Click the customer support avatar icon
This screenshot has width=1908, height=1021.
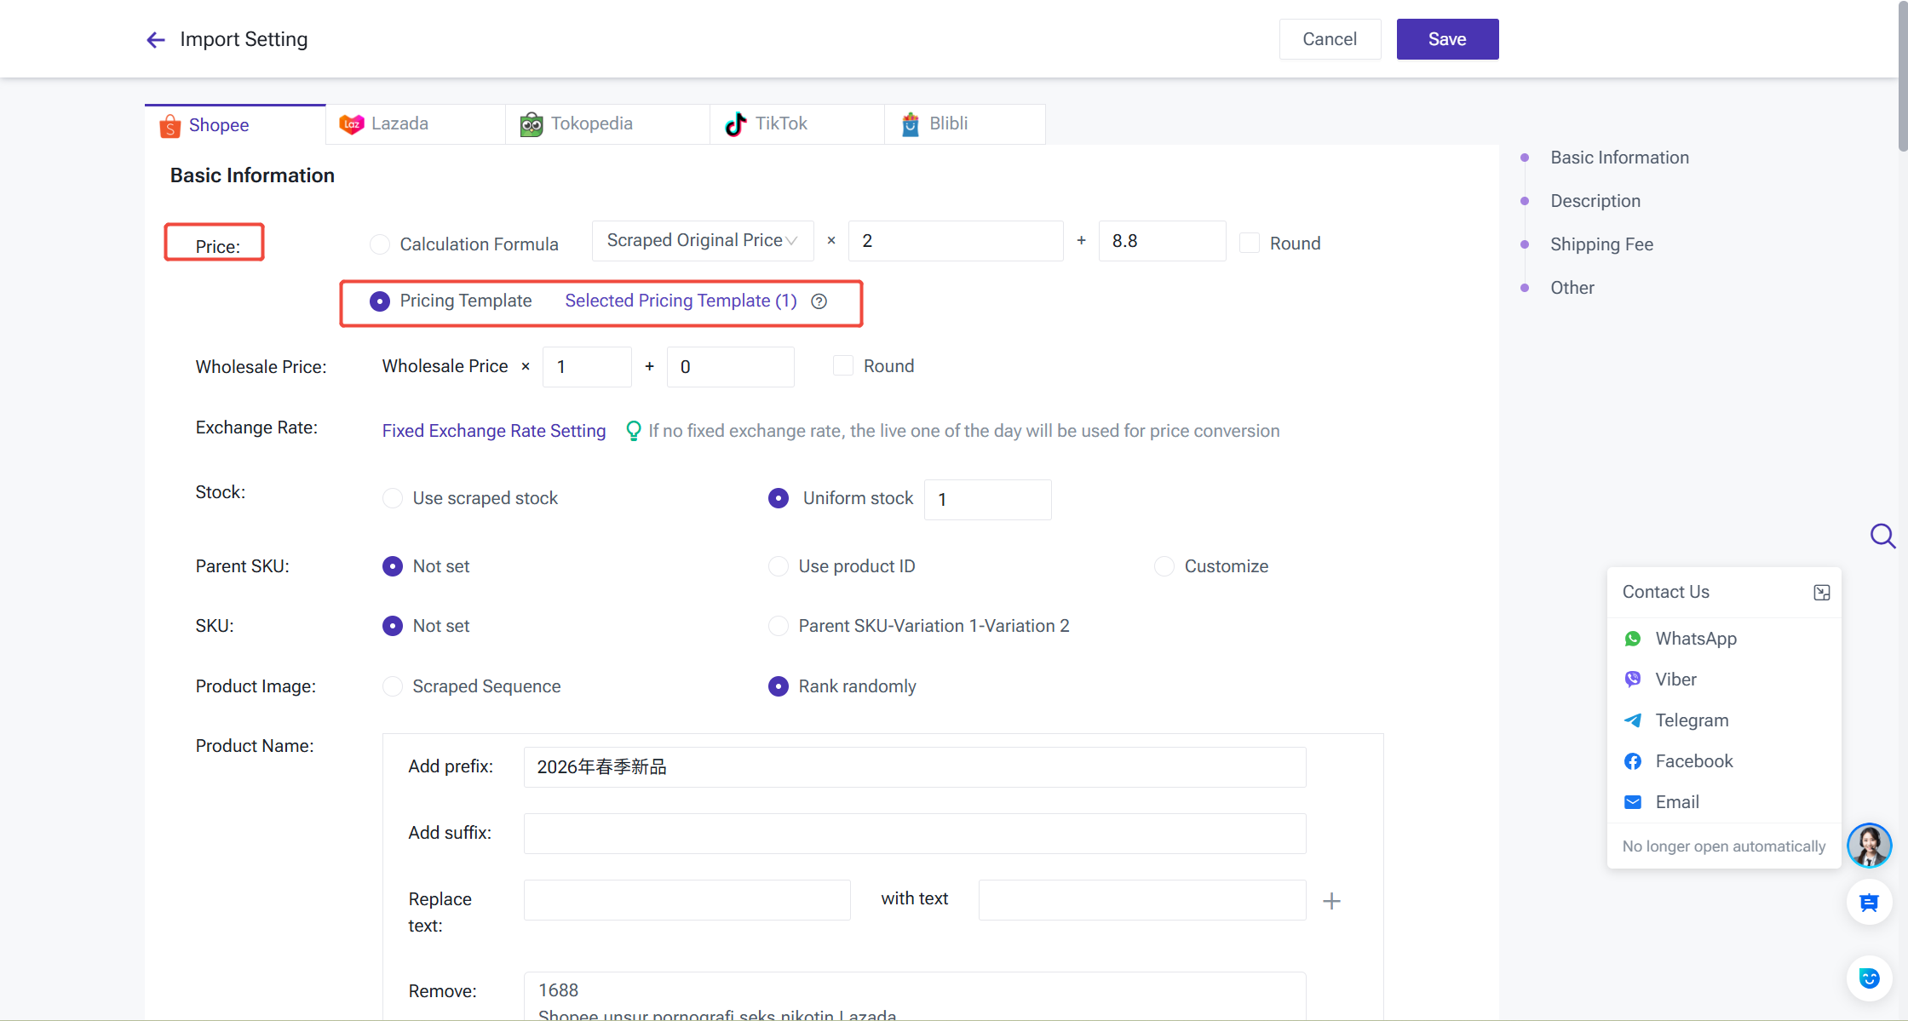1869,845
